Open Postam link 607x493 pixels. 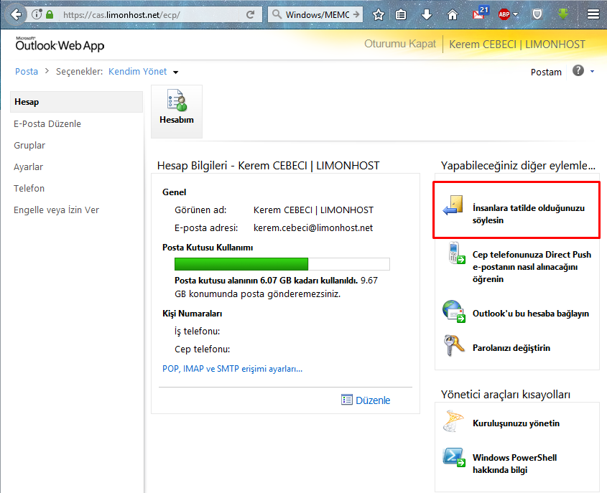[x=546, y=72]
